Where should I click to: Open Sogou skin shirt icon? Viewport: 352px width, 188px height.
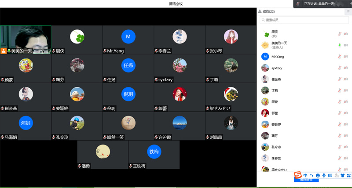click(343, 175)
